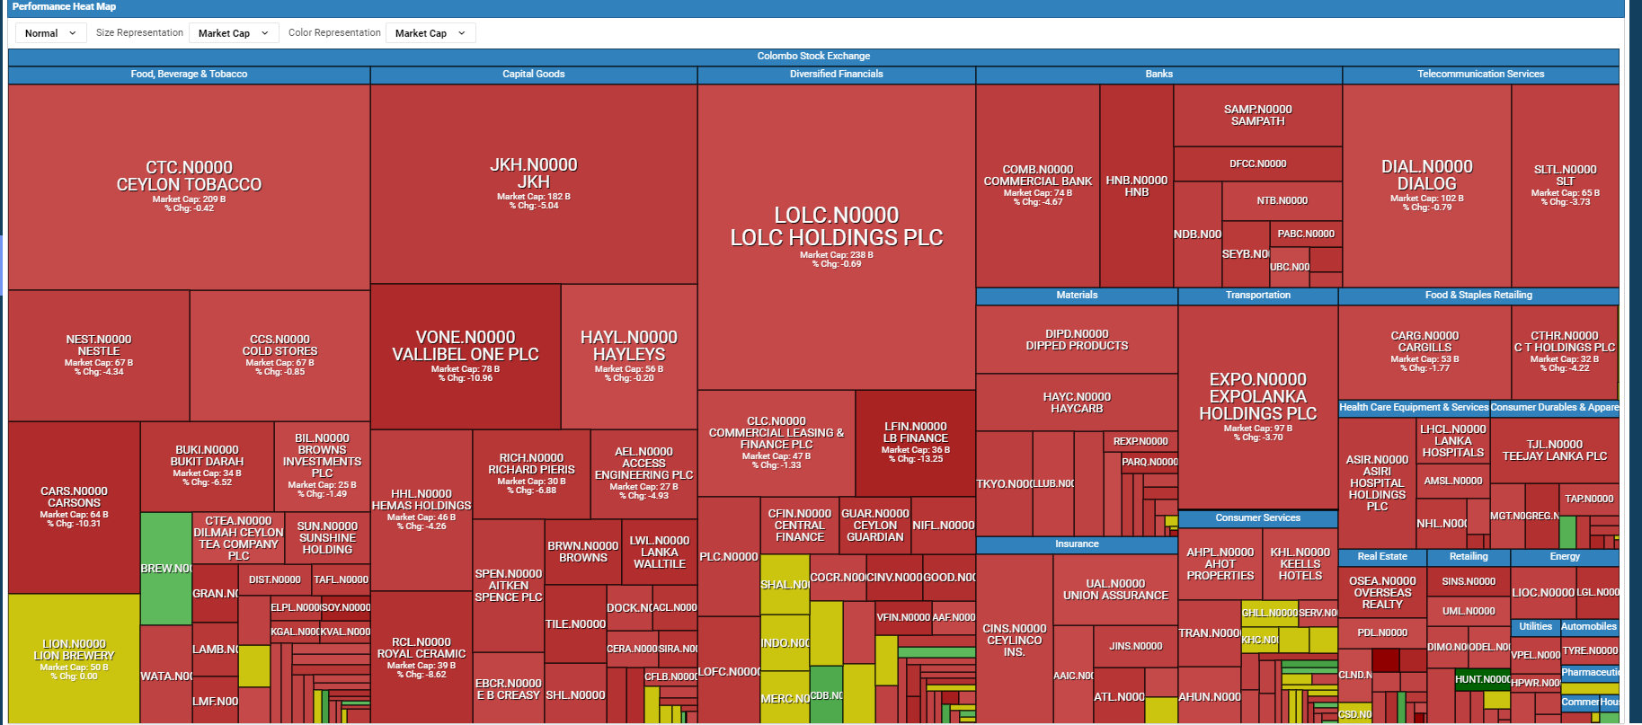Image resolution: width=1642 pixels, height=725 pixels.
Task: Click the RCL.N0000 Royal Ceramic tile
Action: coord(422,658)
